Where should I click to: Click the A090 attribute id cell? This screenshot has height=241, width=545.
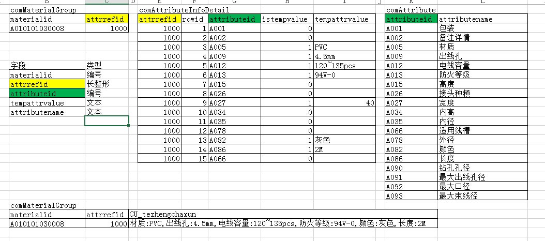point(412,168)
